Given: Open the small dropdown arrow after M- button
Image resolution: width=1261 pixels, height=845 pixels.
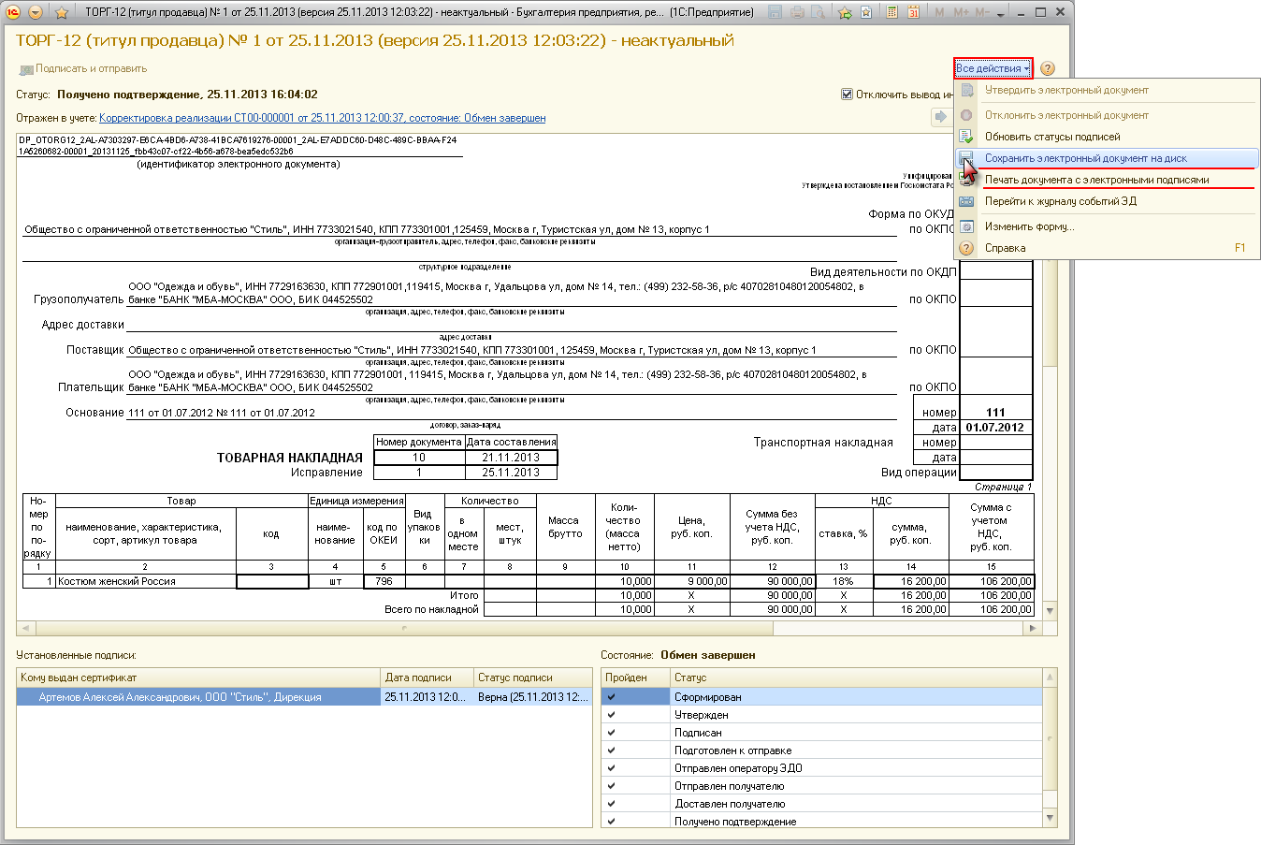Looking at the screenshot, I should [x=1000, y=14].
